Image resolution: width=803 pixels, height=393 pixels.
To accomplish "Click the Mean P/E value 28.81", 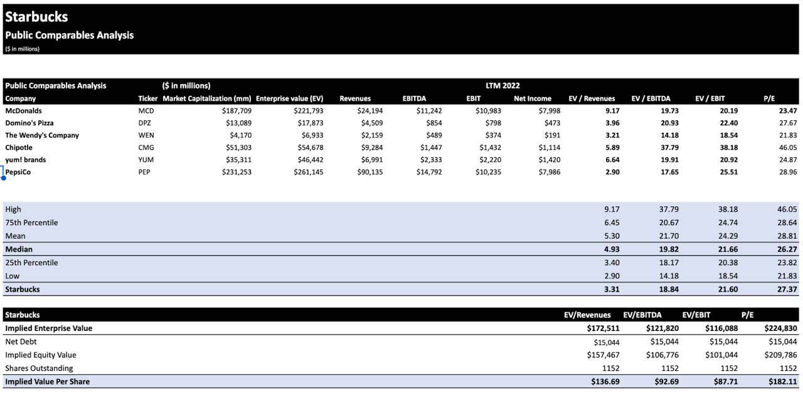I will click(x=787, y=236).
